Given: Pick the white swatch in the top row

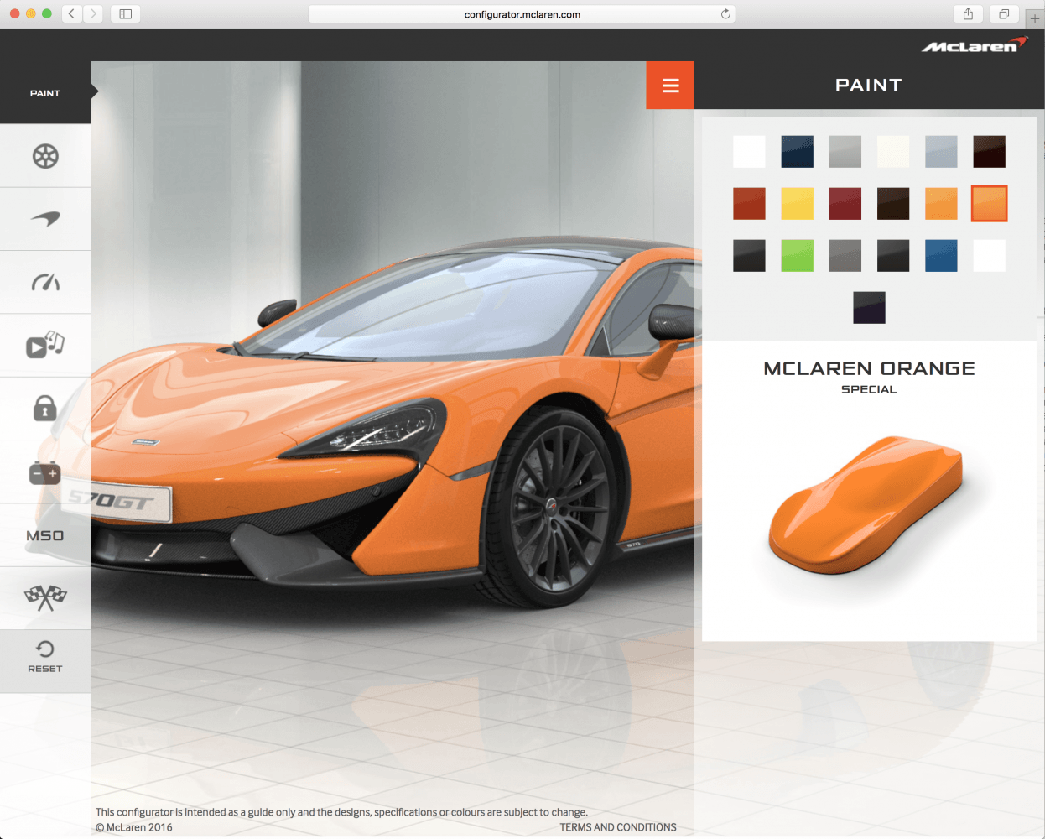Looking at the screenshot, I should coord(749,152).
